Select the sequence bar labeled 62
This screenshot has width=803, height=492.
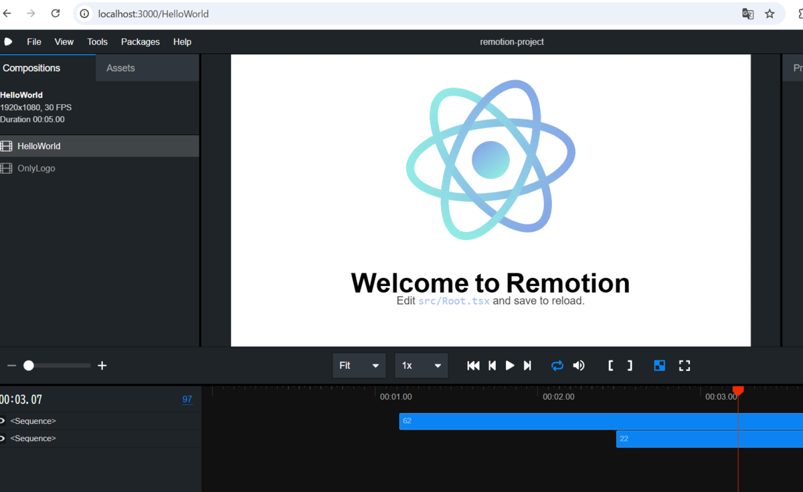click(601, 421)
